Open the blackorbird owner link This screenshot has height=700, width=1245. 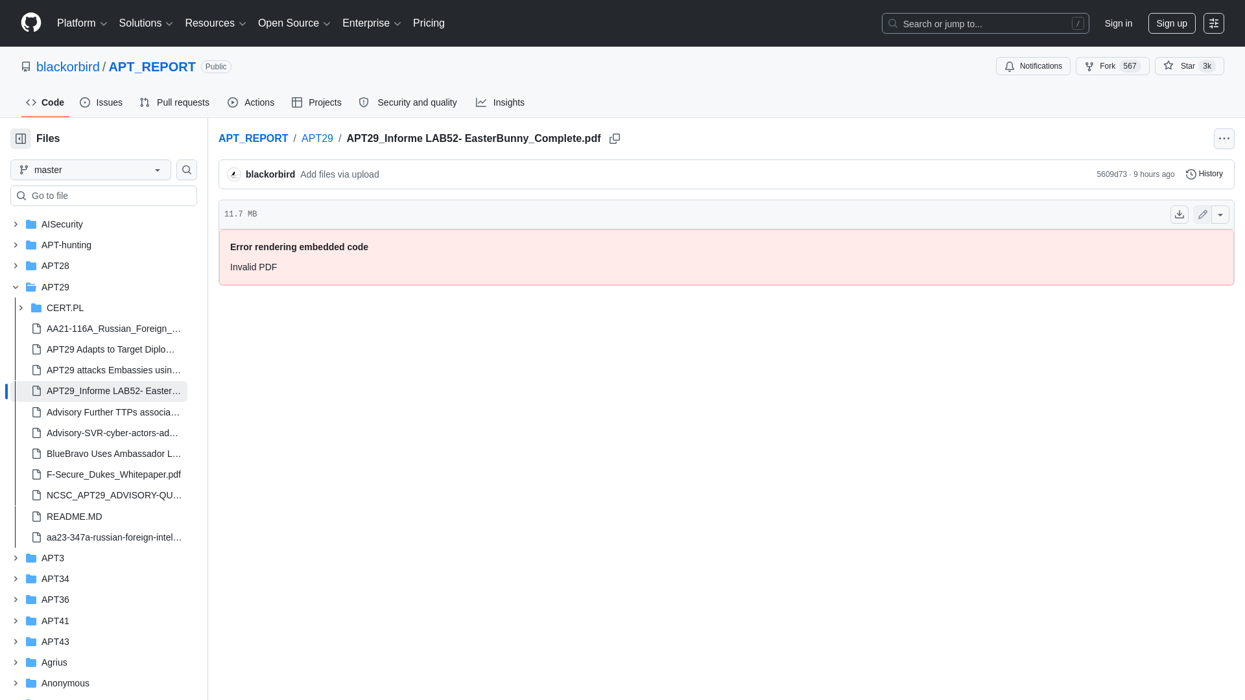coord(68,67)
